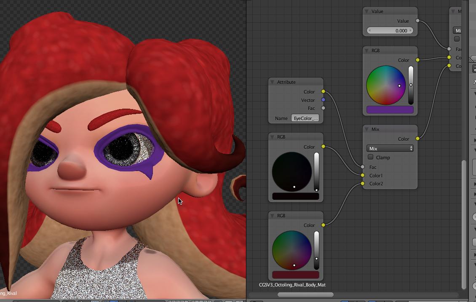
Task: Collapse the Mix node triangle
Action: pos(367,129)
